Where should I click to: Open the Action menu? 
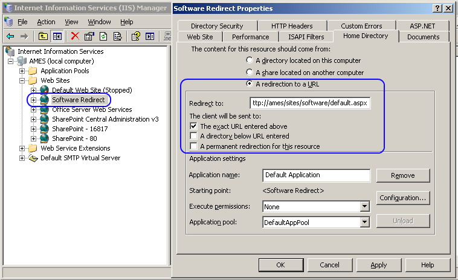[46, 22]
